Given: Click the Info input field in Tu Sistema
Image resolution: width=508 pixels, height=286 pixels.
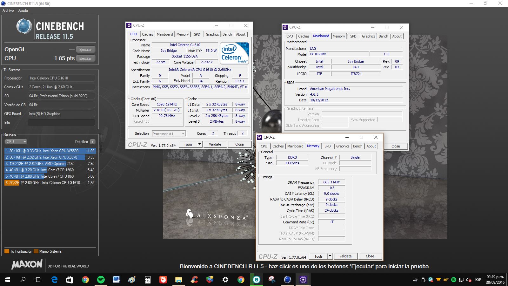Looking at the screenshot, I should pyautogui.click(x=61, y=123).
